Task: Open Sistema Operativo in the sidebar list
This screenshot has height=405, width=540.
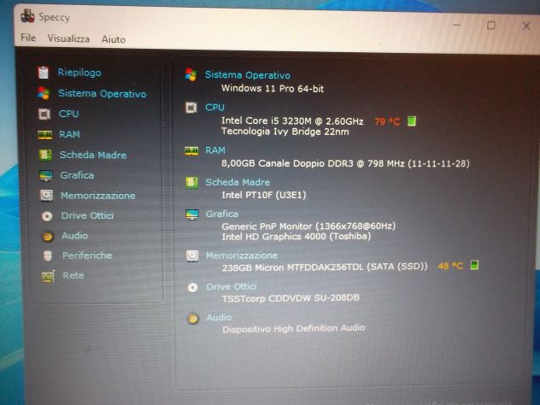Action: (103, 94)
